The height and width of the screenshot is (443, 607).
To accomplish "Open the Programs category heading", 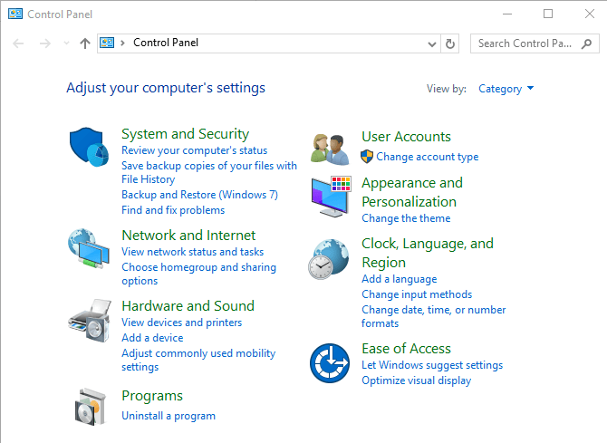I will (152, 396).
